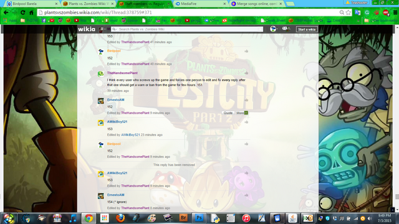Open the Chrome hamburger menu
The width and height of the screenshot is (399, 224).
pyautogui.click(x=395, y=12)
